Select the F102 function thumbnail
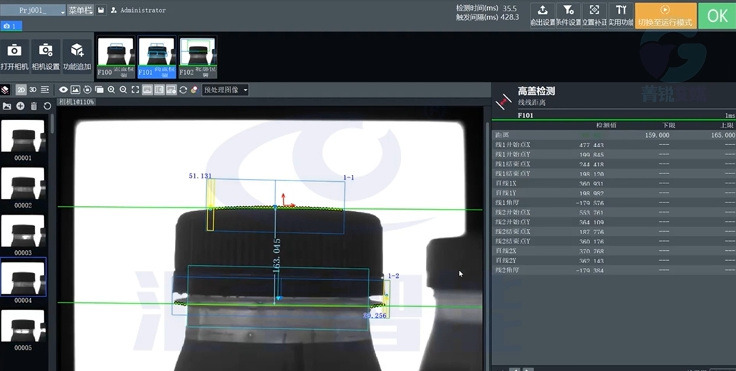736x371 pixels. (198, 56)
